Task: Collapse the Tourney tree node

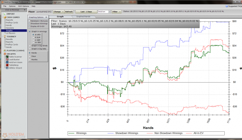Action: click(3, 36)
